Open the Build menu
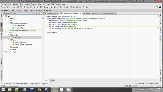The image size is (163, 92). point(39,4)
